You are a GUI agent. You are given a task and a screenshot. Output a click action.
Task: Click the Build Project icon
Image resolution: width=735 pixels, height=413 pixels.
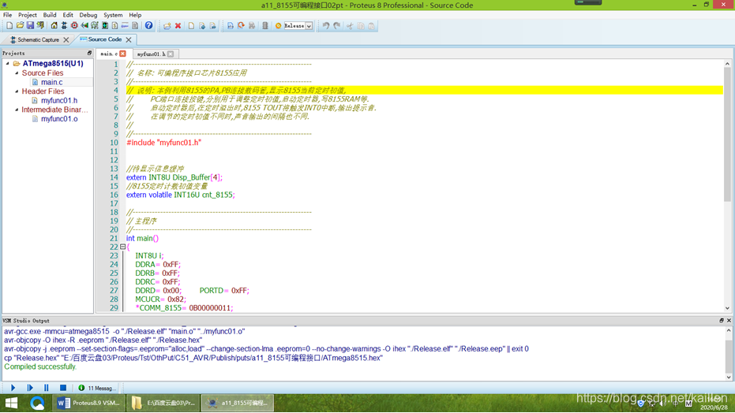point(231,26)
